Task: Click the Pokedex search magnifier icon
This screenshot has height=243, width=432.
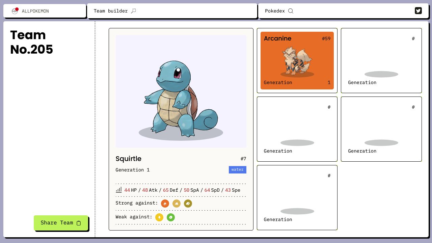Action: 291,11
